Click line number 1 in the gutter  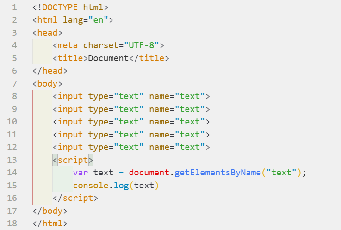(14, 7)
